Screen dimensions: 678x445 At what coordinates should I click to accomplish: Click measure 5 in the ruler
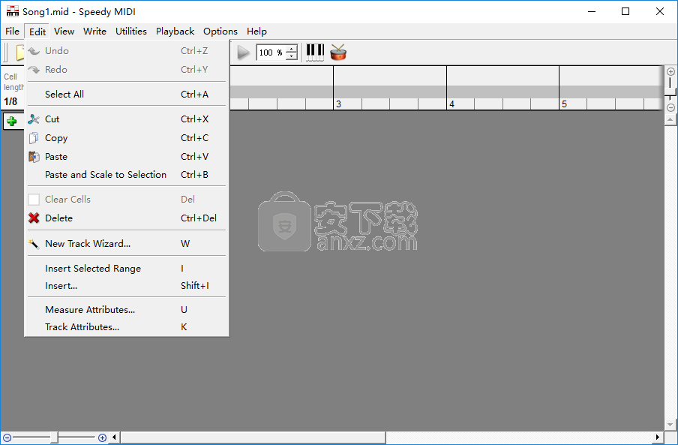coord(564,104)
